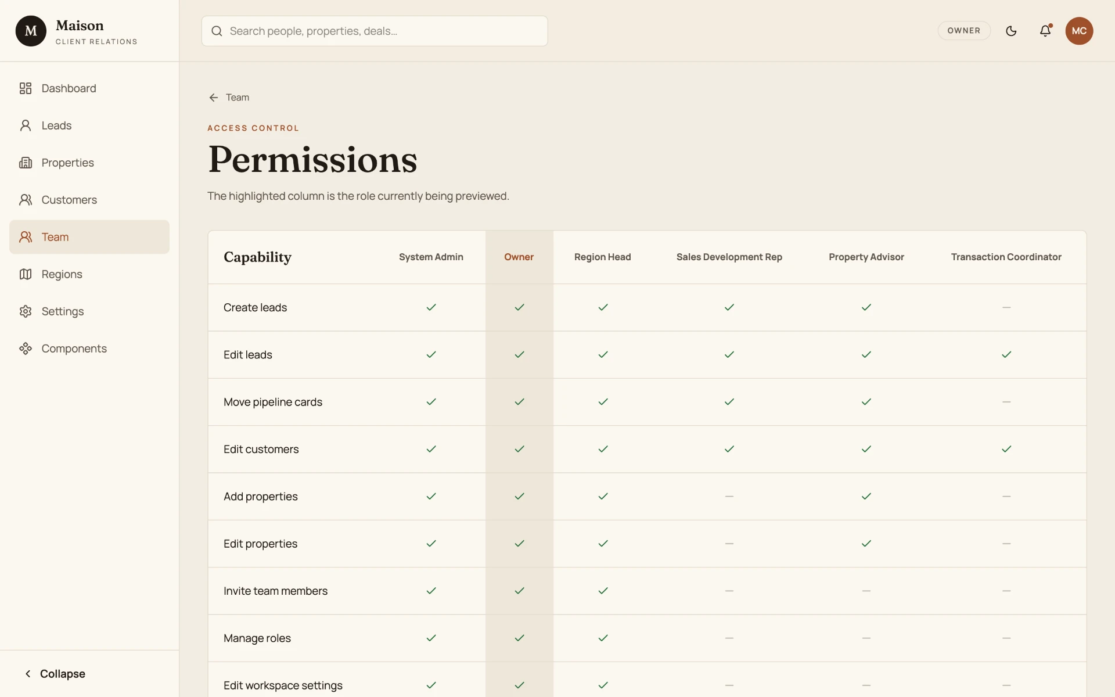Click Sales Development Rep header
The width and height of the screenshot is (1115, 697).
[729, 257]
